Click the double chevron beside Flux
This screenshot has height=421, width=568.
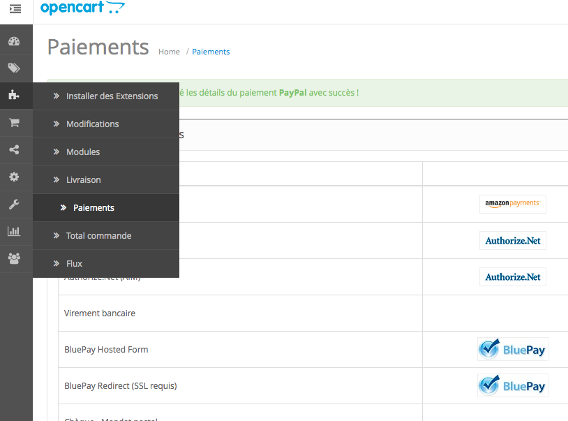(x=56, y=263)
